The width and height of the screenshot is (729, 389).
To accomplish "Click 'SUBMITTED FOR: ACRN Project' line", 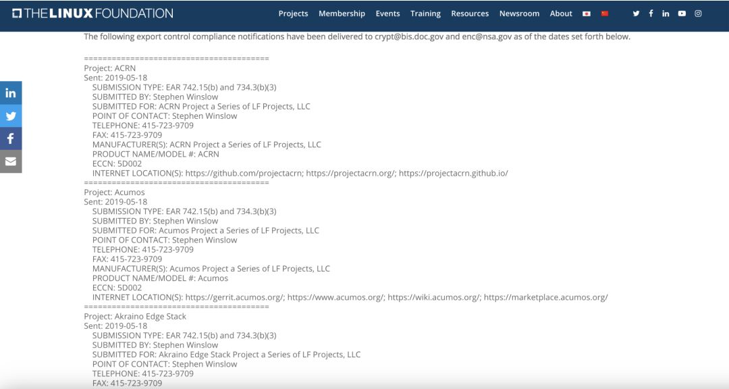I will [x=201, y=107].
